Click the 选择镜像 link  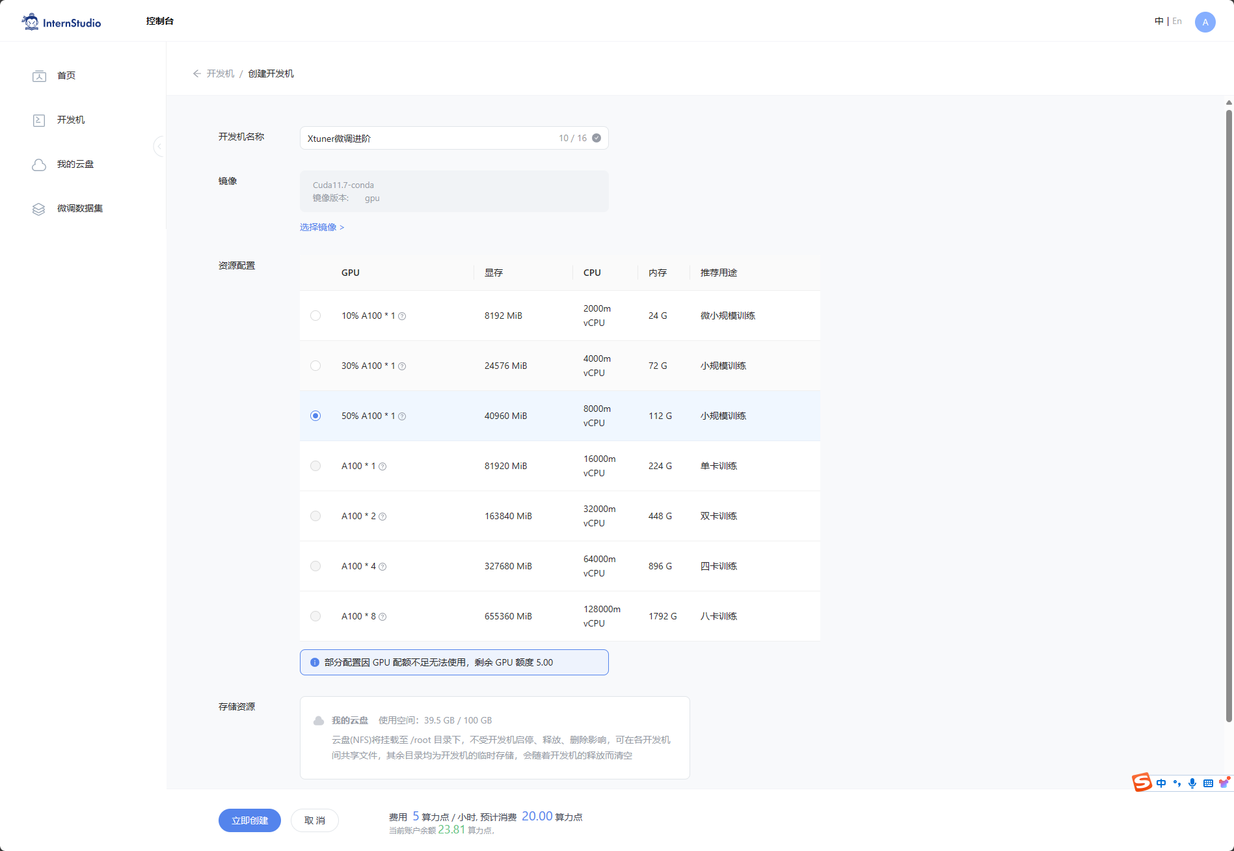point(322,227)
